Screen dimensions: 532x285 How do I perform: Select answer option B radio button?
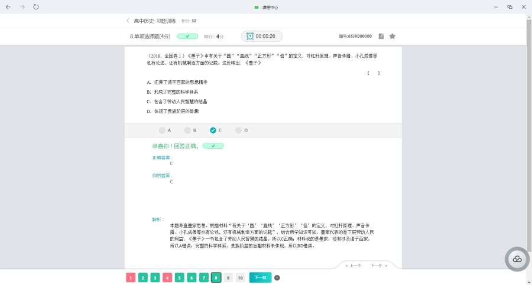click(x=187, y=130)
